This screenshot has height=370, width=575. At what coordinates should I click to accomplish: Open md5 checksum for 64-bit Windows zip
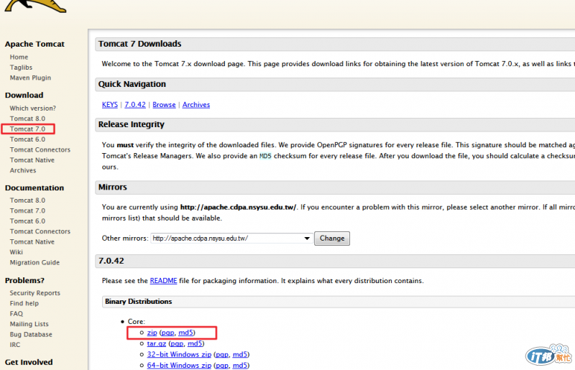coord(240,366)
